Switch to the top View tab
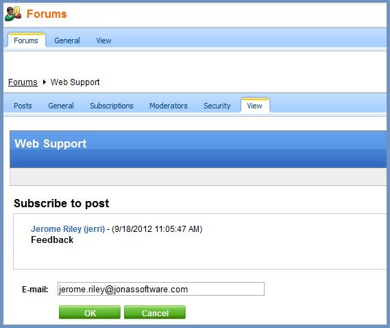The image size is (390, 328). 103,40
